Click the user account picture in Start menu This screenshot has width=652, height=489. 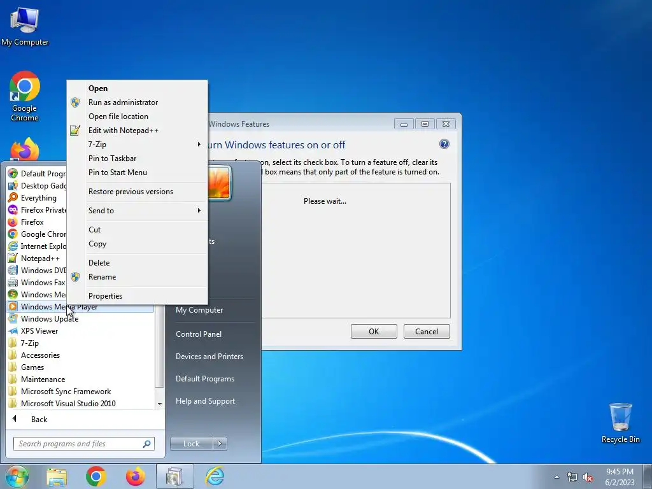click(x=219, y=184)
